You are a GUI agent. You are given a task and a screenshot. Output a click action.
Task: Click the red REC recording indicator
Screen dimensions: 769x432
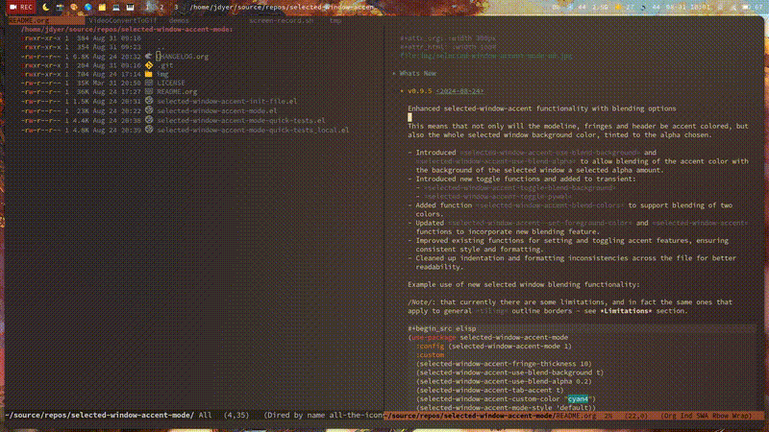point(20,7)
